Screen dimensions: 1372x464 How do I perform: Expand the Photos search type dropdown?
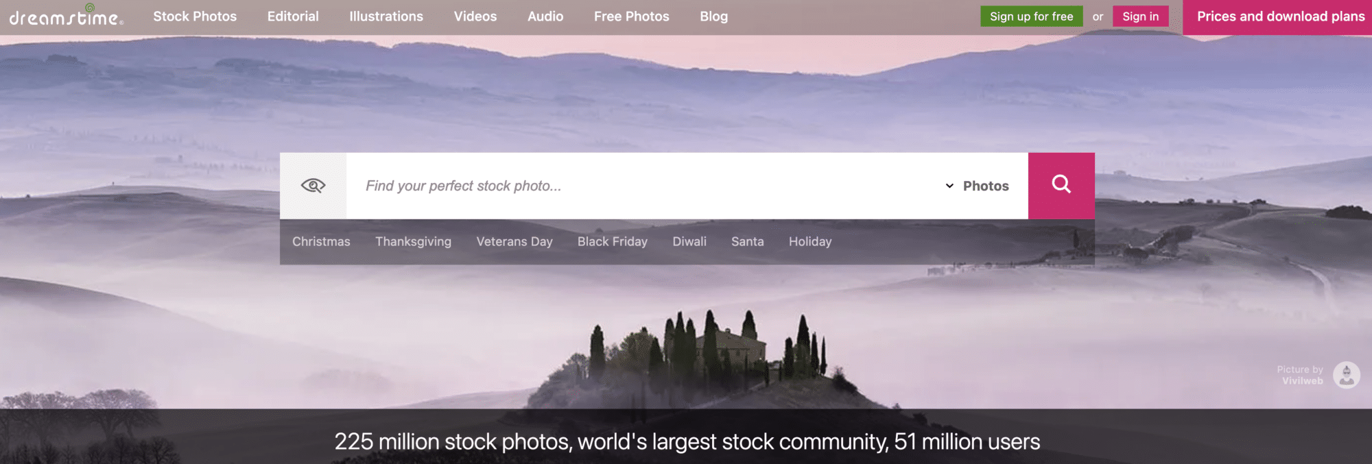[978, 186]
